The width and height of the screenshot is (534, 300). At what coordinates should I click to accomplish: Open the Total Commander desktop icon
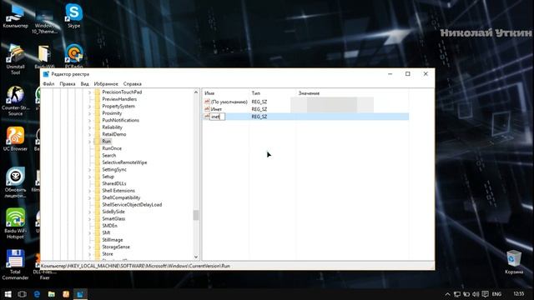coord(15,265)
